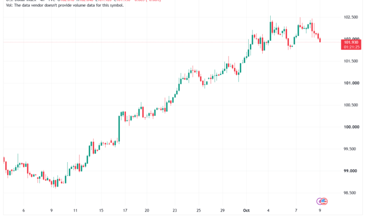Viewport: 366px width, 220px height.
Task: Click date 7 on the time axis
Action: pos(296,211)
